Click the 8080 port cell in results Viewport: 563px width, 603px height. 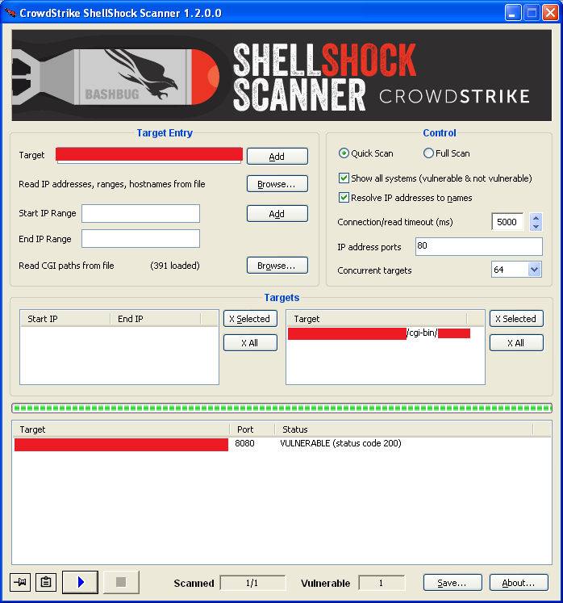coord(244,443)
